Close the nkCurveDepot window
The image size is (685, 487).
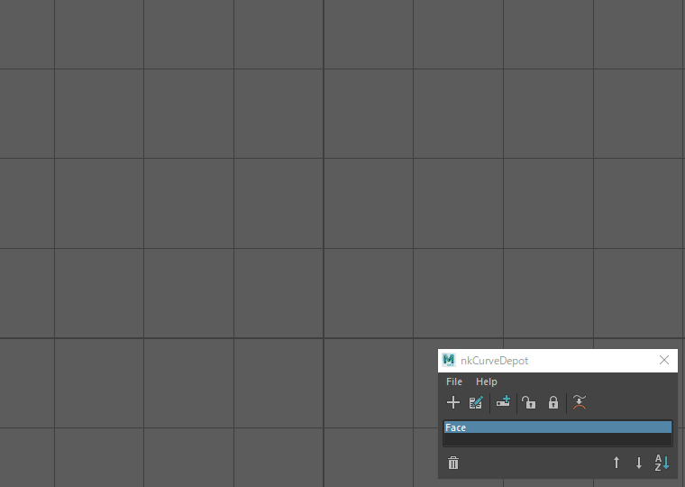tap(664, 360)
